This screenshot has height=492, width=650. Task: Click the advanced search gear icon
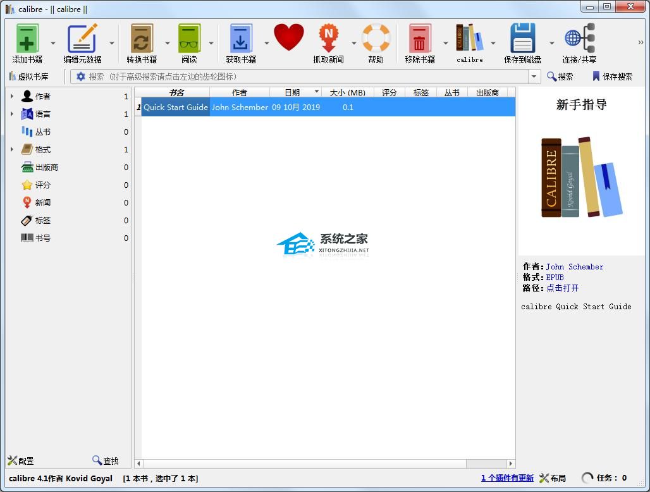pyautogui.click(x=81, y=77)
